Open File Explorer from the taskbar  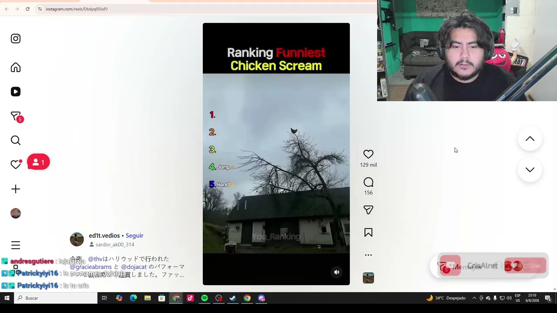(x=148, y=298)
